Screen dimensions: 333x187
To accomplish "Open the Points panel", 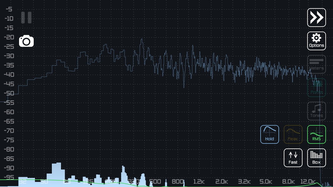I will [x=316, y=88].
